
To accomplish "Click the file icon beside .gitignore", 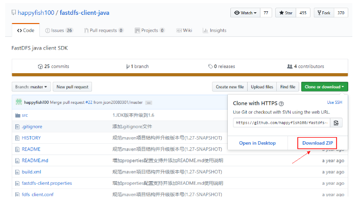I will pos(17,127).
